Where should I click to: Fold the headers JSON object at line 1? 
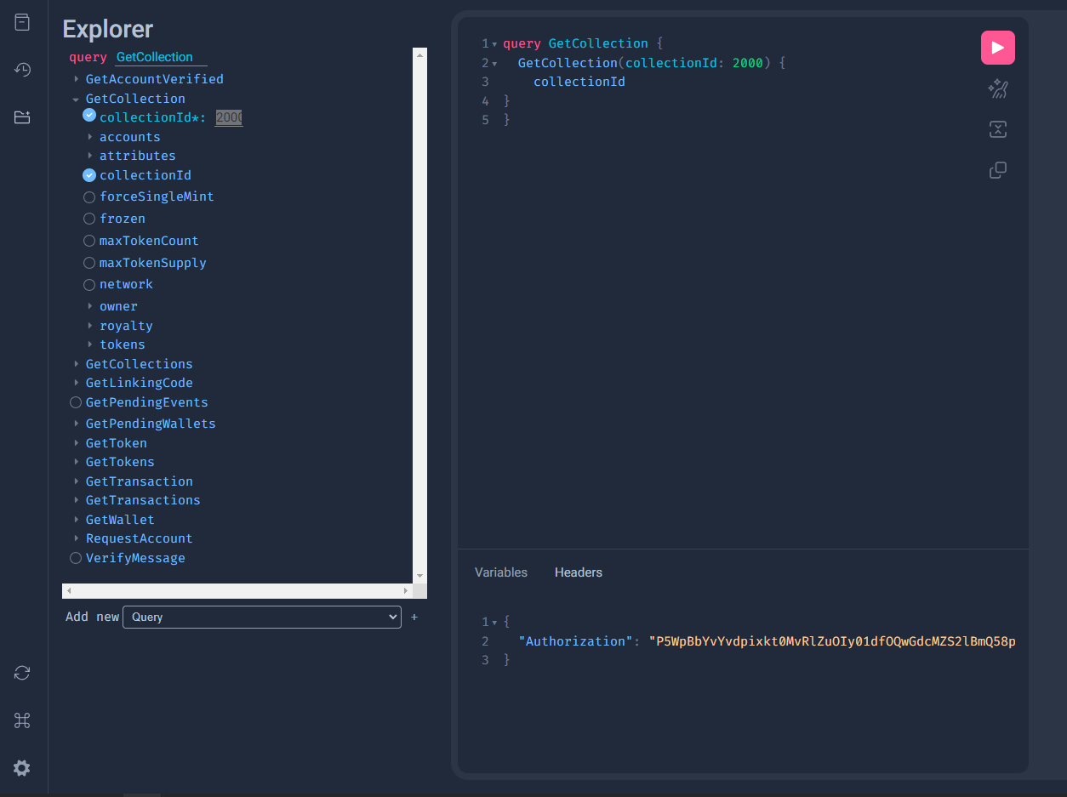click(x=494, y=623)
